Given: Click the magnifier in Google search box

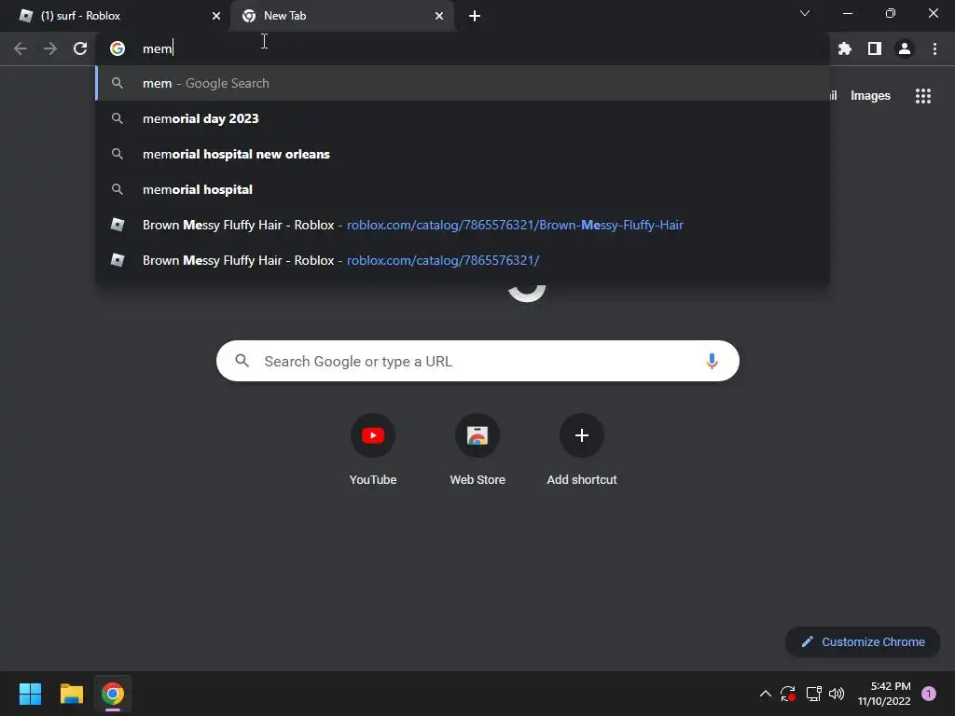Looking at the screenshot, I should [242, 361].
